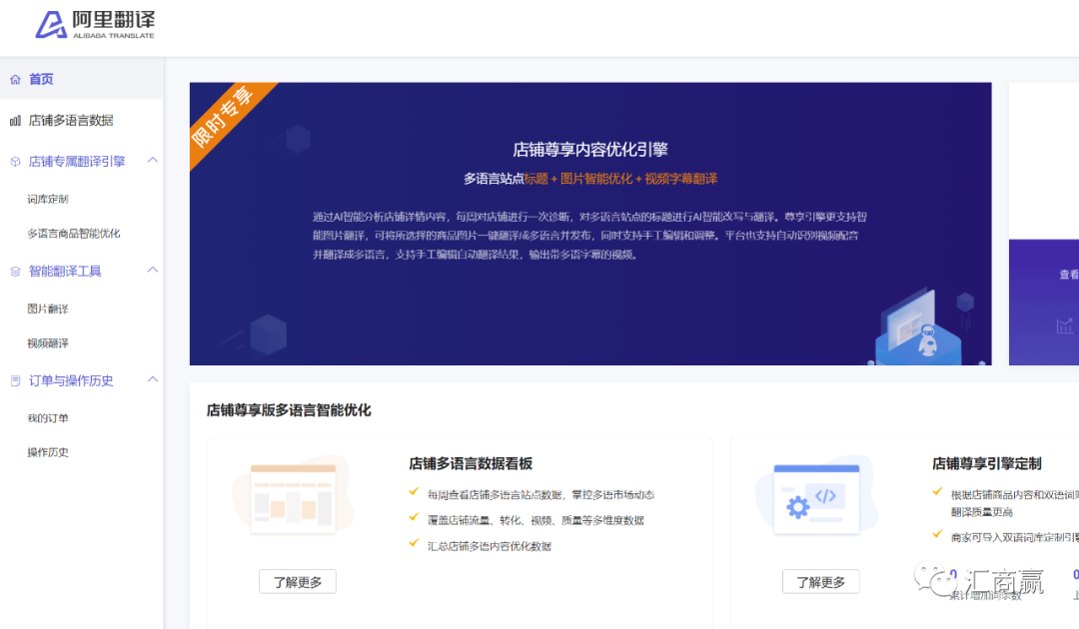Collapse the 店铺专属翻译引擎 section
The image size is (1079, 629).
pos(152,160)
